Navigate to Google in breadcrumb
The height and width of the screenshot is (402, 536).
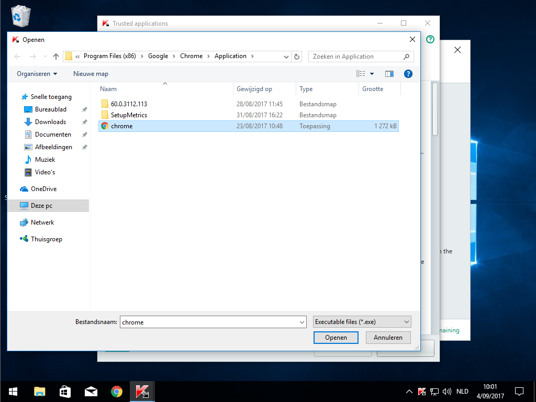(x=158, y=56)
